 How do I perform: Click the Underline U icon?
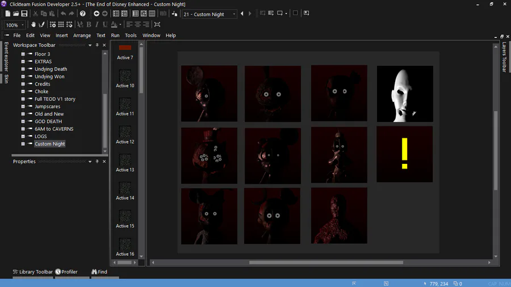[105, 24]
